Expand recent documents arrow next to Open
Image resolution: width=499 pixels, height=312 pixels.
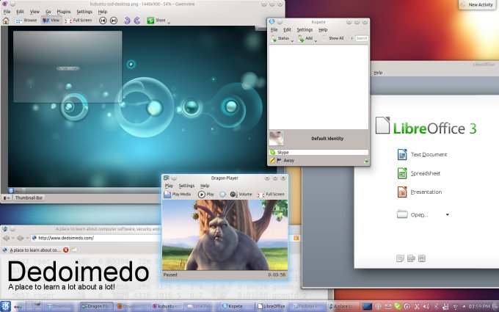pos(447,214)
